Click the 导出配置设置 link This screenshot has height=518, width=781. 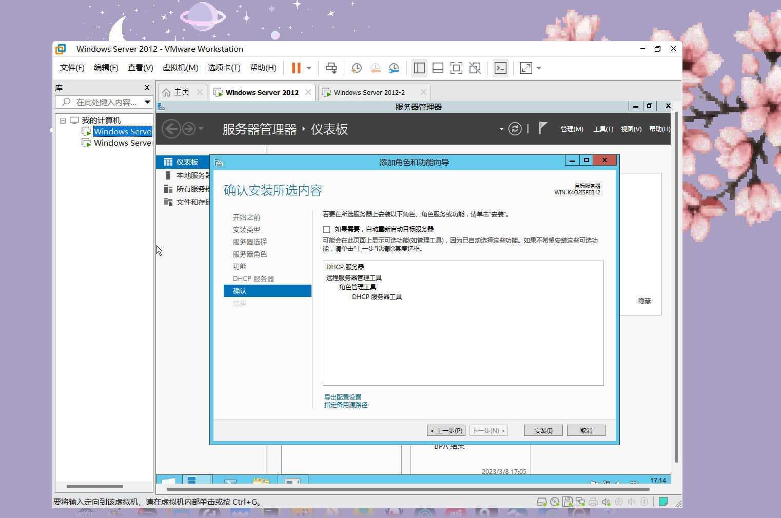pos(343,397)
